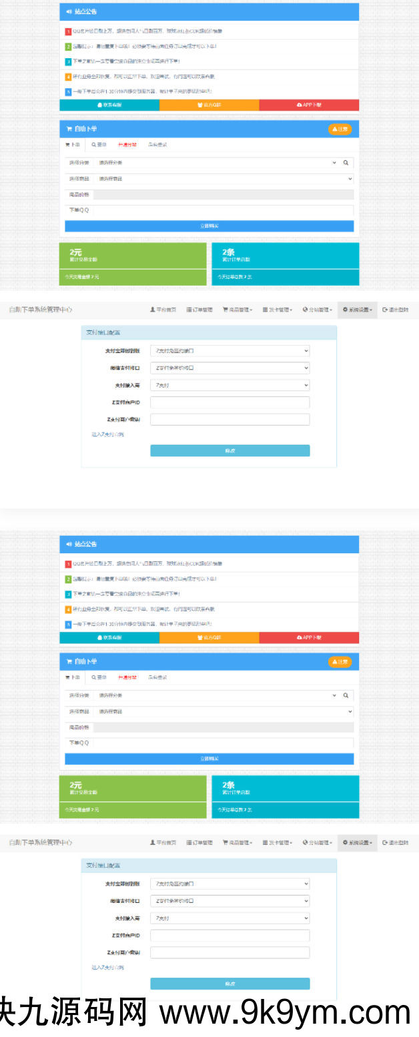Image resolution: width=419 pixels, height=1037 pixels.
Task: Click the upper 进入Z支付官网 link
Action: 107,434
